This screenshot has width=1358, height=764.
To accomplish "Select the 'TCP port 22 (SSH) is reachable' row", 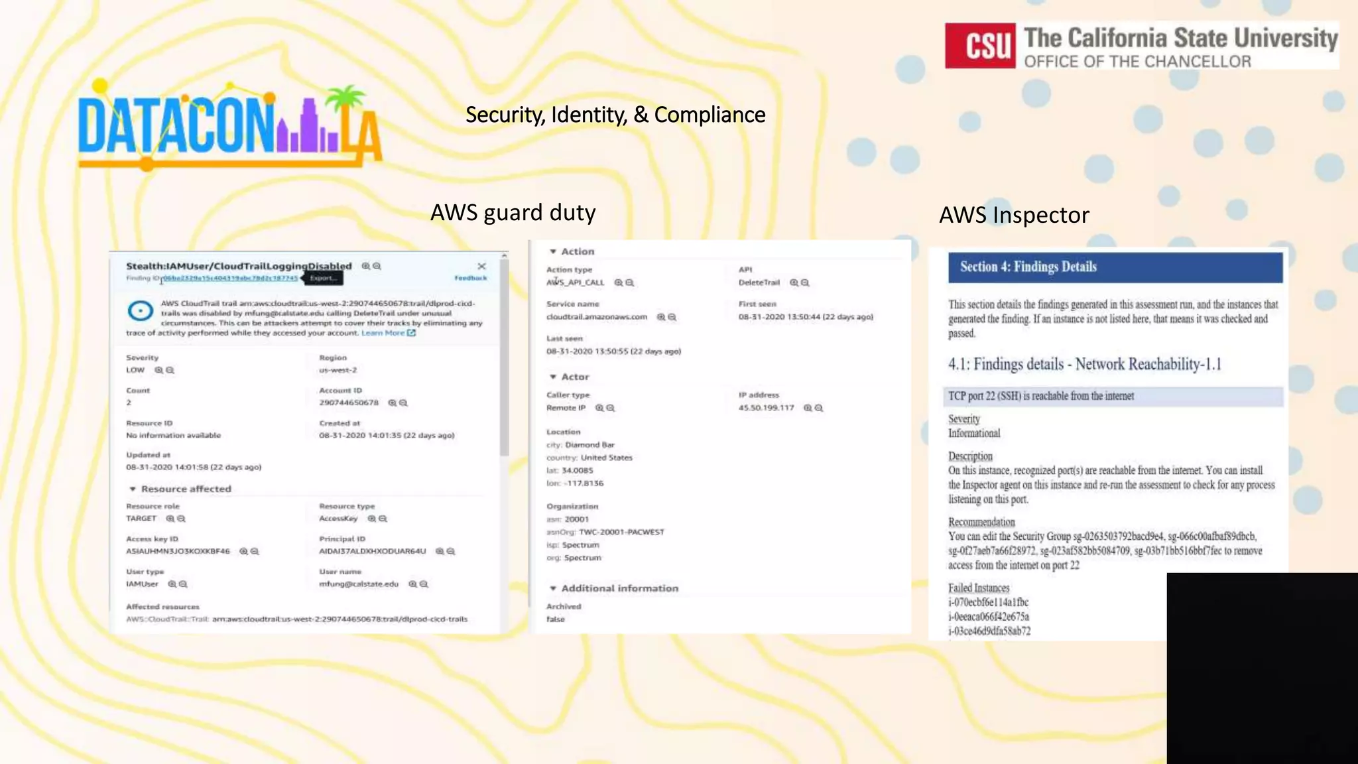I will [1113, 396].
